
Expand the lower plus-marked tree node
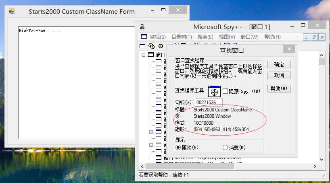pyautogui.click(x=151, y=145)
